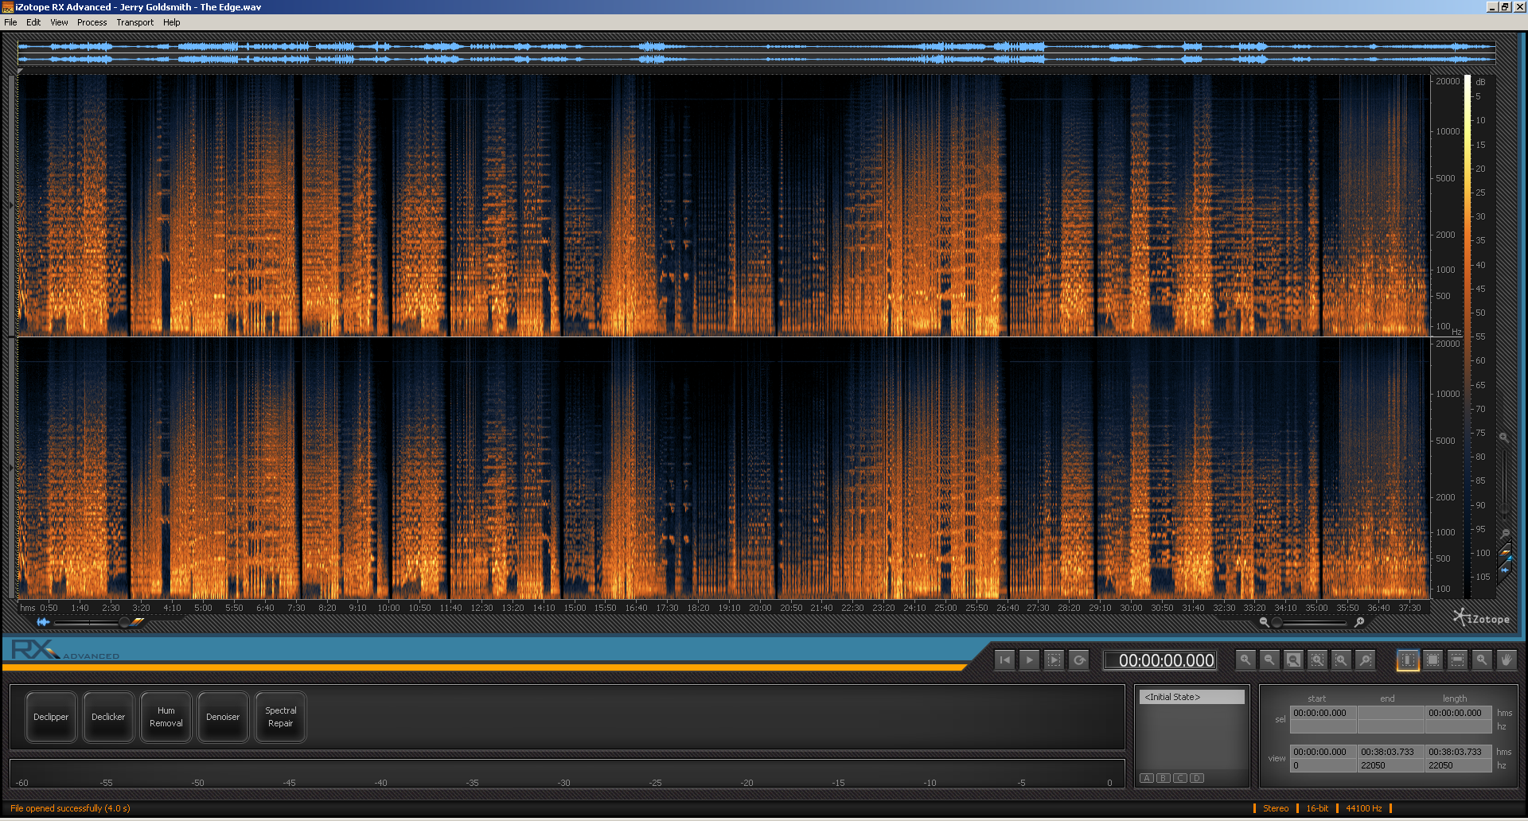Activate the grab hand tool
This screenshot has width=1528, height=821.
(1506, 660)
